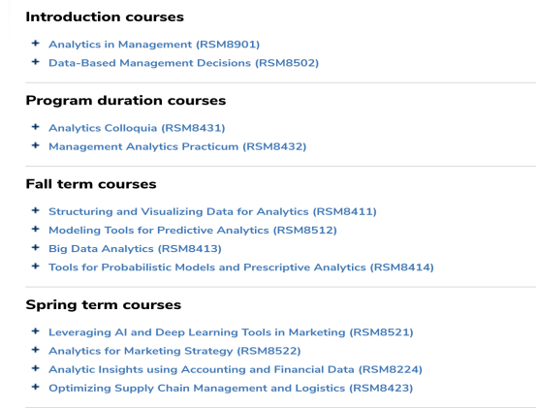Expand Analytics in Management plus icon
The image size is (537, 408).
[x=35, y=44]
